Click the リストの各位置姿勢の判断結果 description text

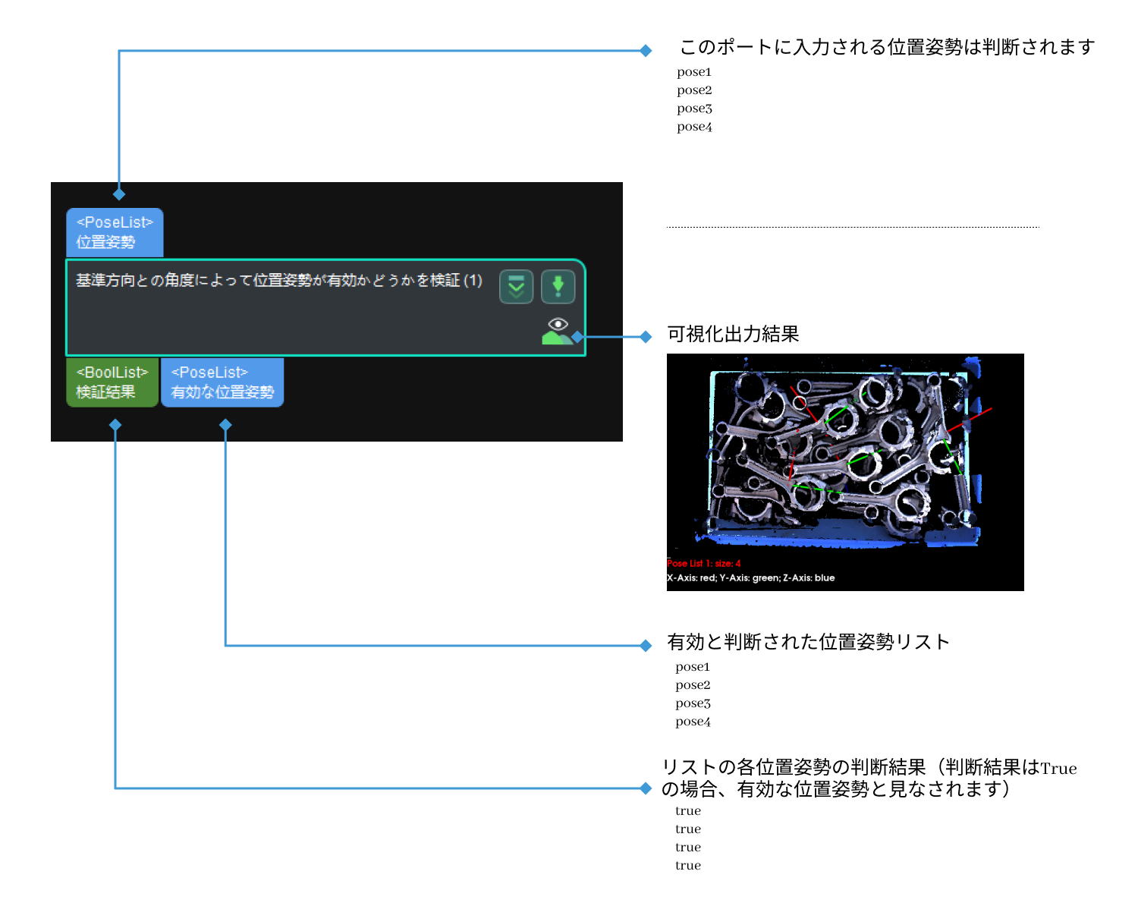click(869, 778)
